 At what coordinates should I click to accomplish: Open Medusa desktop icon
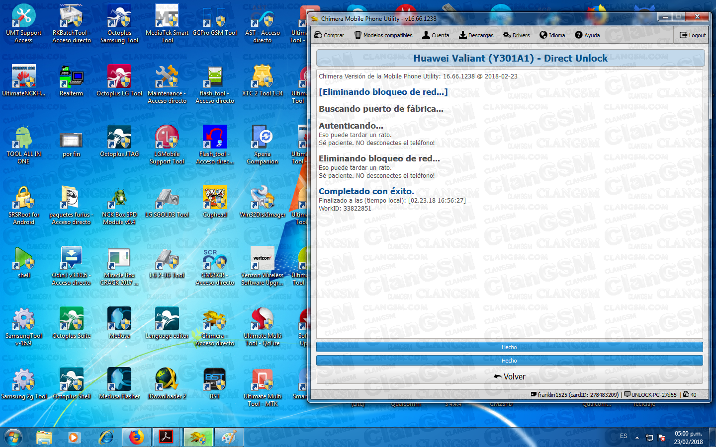point(119,323)
